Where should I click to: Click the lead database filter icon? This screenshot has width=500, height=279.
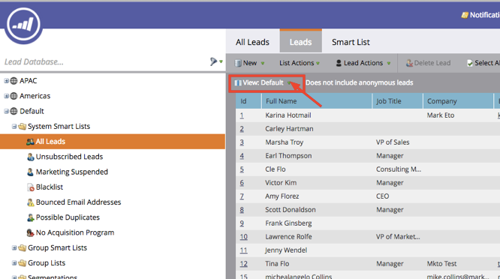tap(213, 61)
